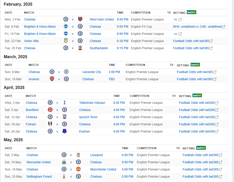Click the Nottingham Forest crest

[x=64, y=176]
